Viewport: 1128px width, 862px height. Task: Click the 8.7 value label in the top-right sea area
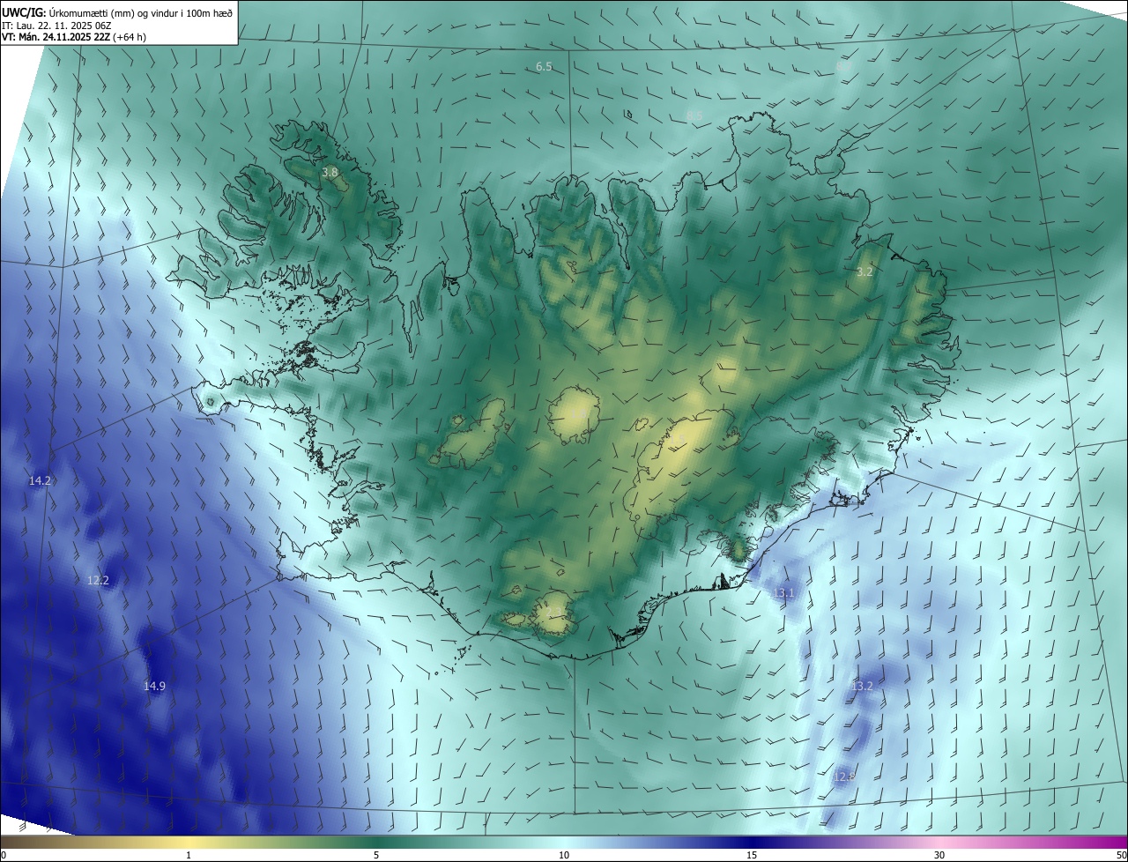tap(843, 67)
